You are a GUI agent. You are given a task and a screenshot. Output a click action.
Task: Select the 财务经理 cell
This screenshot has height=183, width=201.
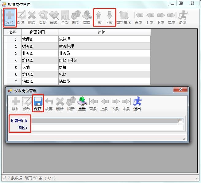coord(104,46)
